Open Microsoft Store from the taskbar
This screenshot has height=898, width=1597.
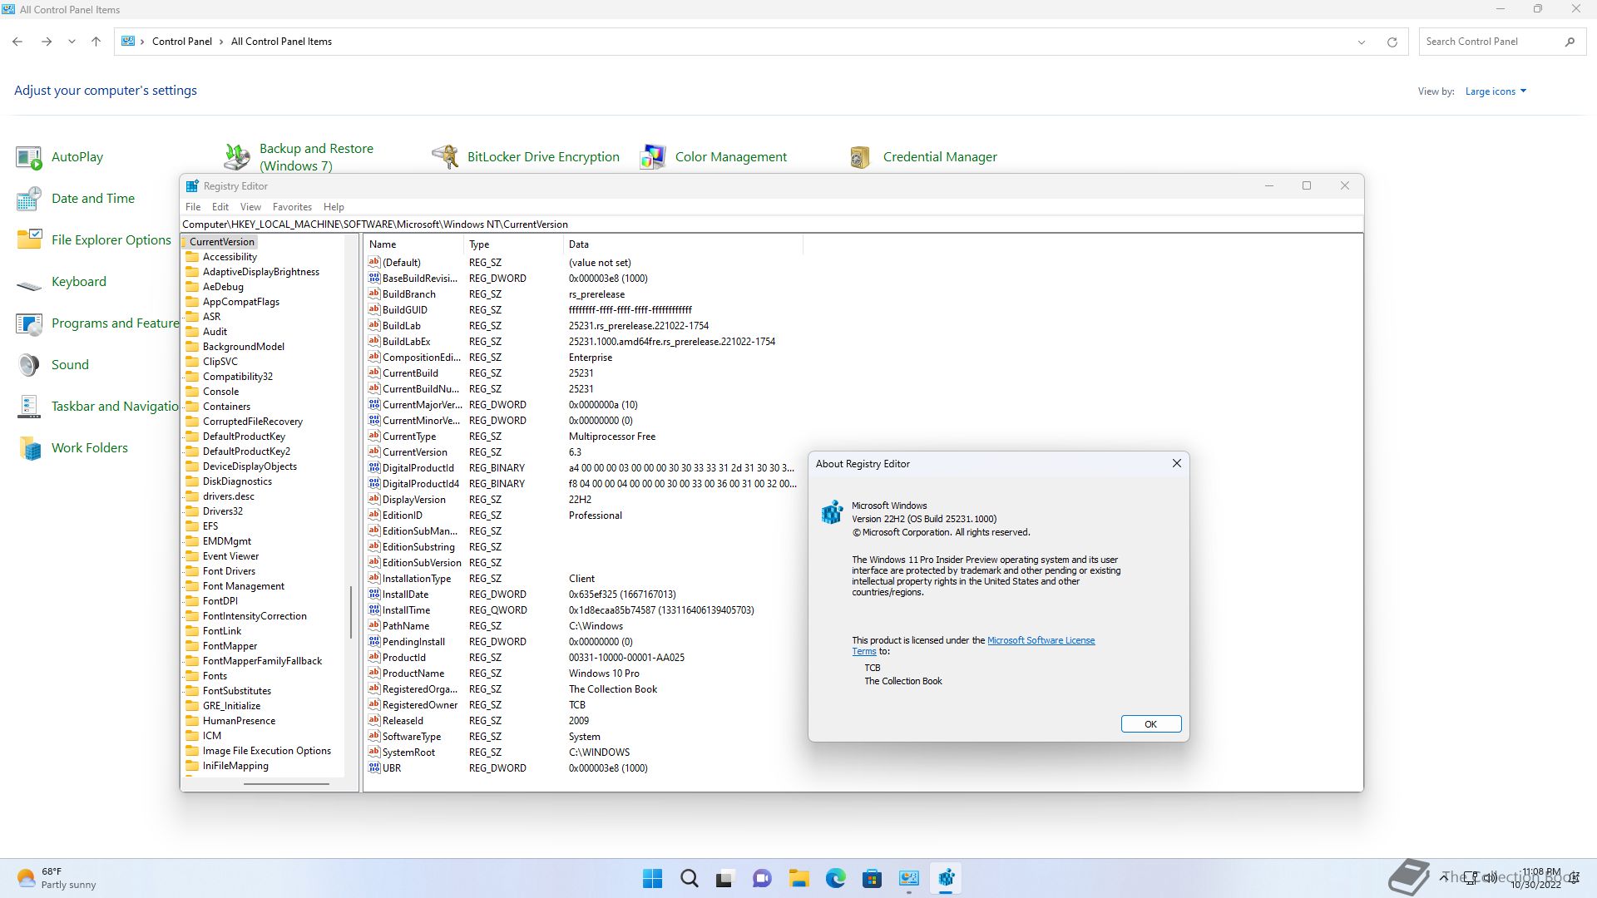(x=872, y=878)
